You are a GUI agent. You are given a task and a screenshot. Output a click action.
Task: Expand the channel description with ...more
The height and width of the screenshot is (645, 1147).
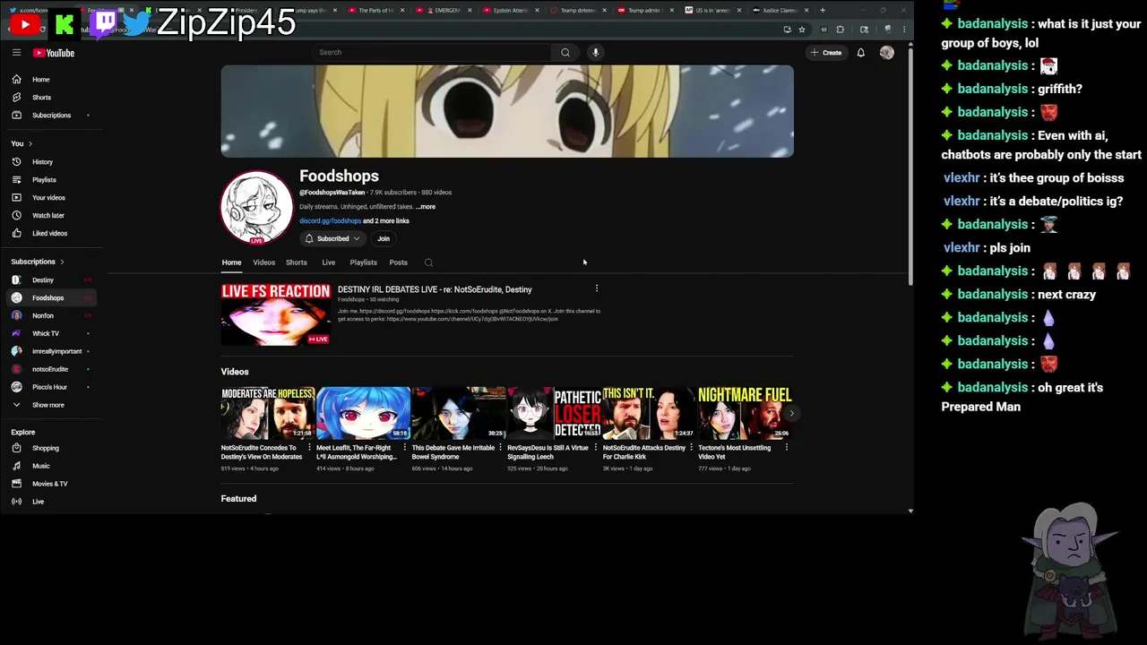pyautogui.click(x=426, y=207)
